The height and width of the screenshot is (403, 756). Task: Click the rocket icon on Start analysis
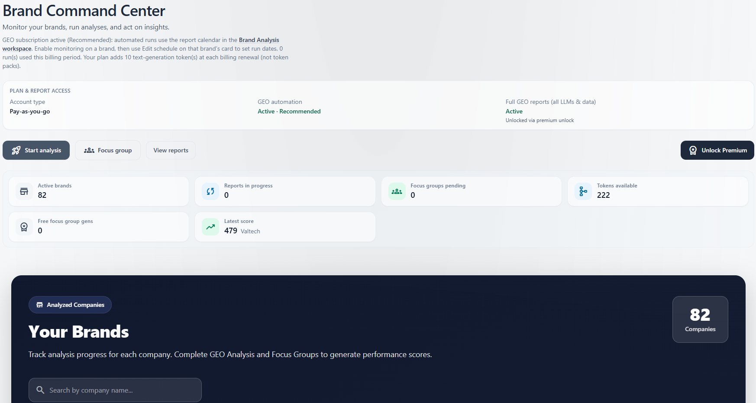(x=16, y=150)
